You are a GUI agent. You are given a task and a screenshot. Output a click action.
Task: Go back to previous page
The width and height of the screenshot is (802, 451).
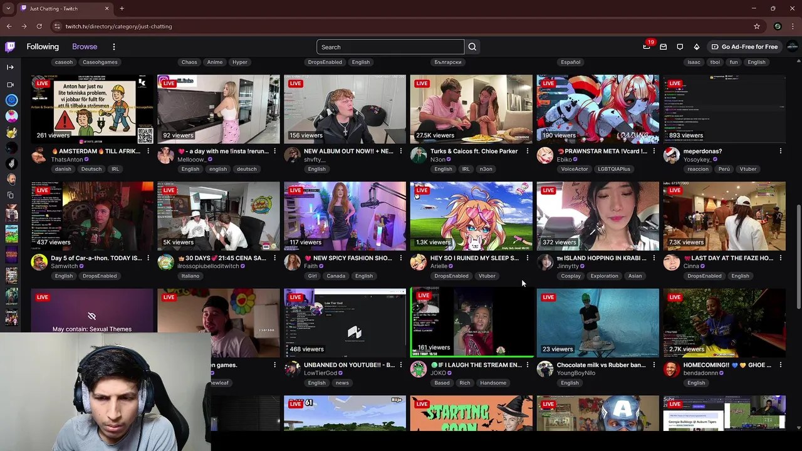9,26
